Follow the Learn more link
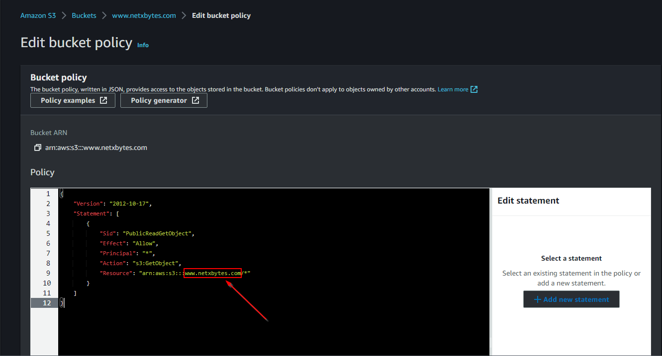This screenshot has width=662, height=356. point(453,89)
